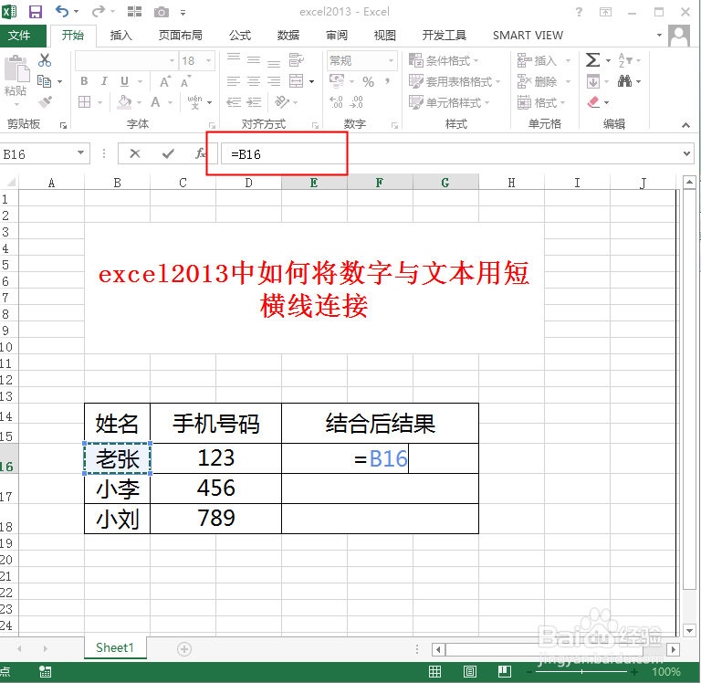Viewport: 701px width, 683px height.
Task: Click the Sort and Filter icon
Action: [x=624, y=60]
